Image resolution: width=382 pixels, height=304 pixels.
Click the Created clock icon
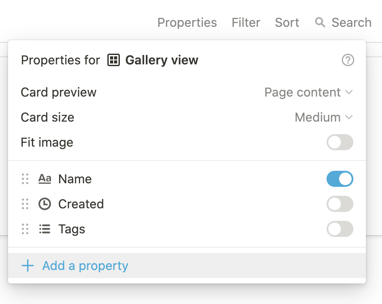click(x=44, y=204)
